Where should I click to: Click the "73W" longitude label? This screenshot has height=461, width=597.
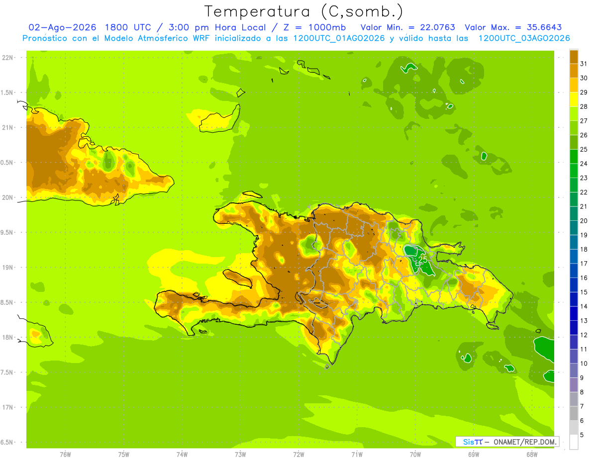click(x=240, y=455)
